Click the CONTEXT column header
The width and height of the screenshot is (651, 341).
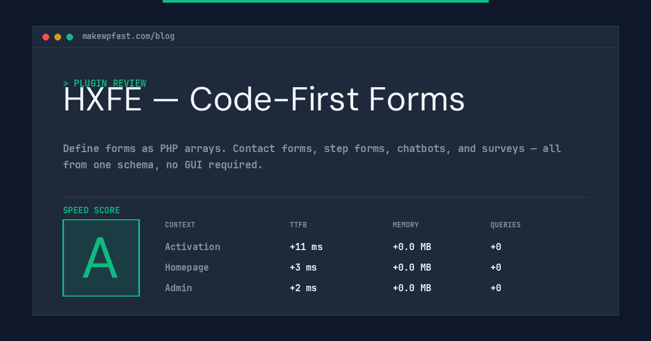(x=180, y=225)
